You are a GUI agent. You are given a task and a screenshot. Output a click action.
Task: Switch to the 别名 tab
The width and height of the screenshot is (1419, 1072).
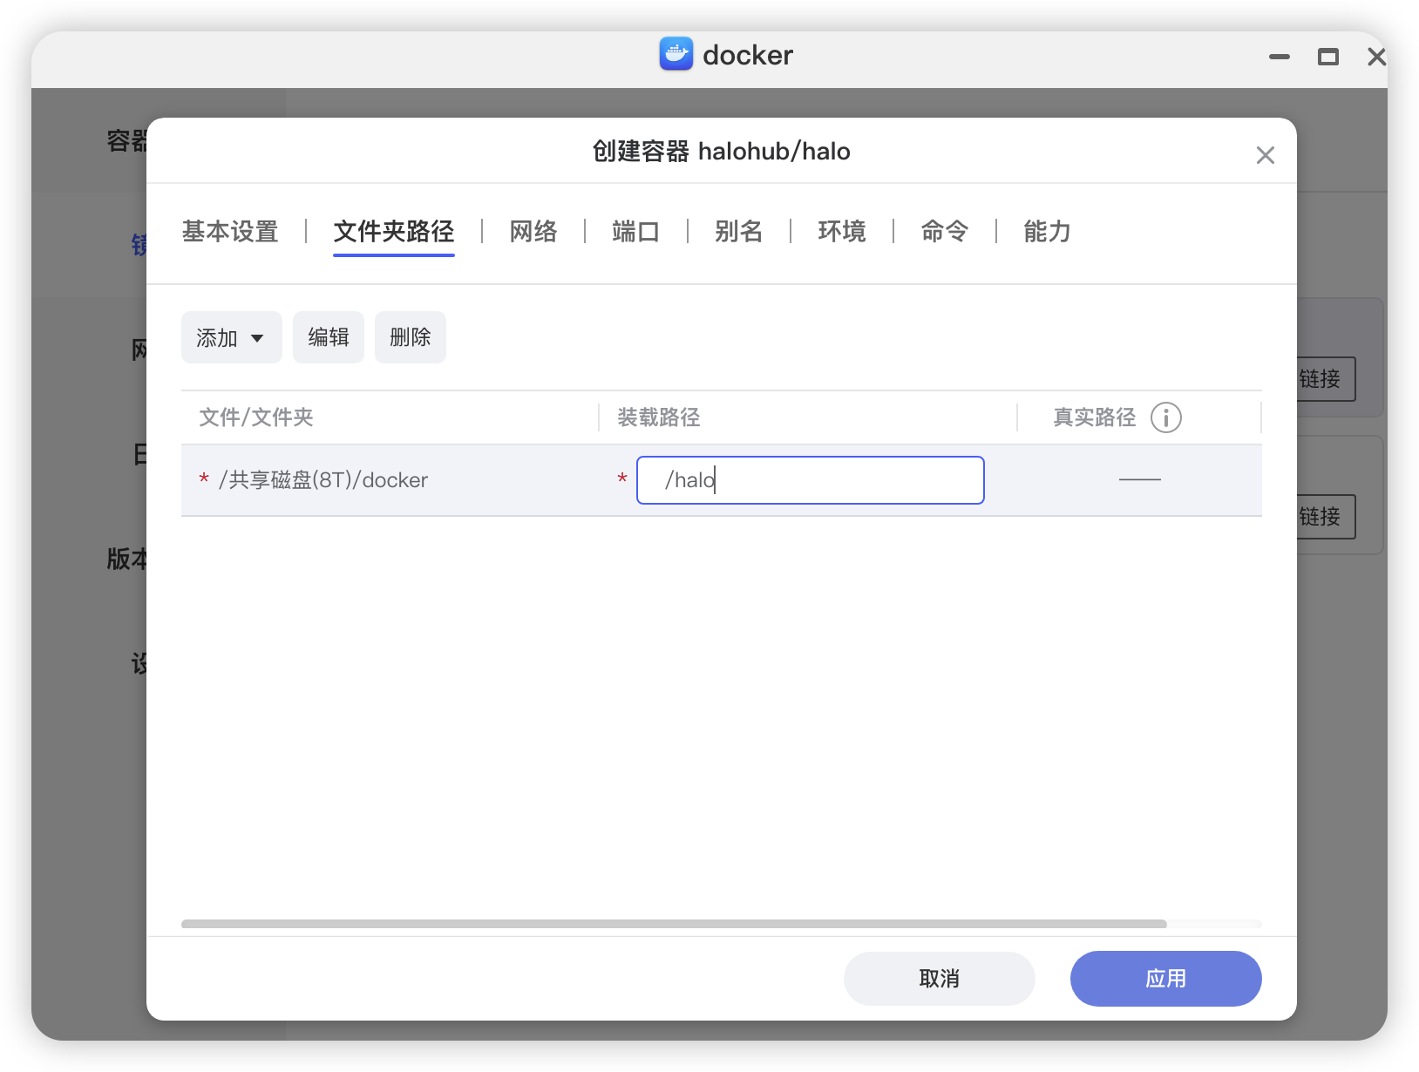pyautogui.click(x=738, y=231)
